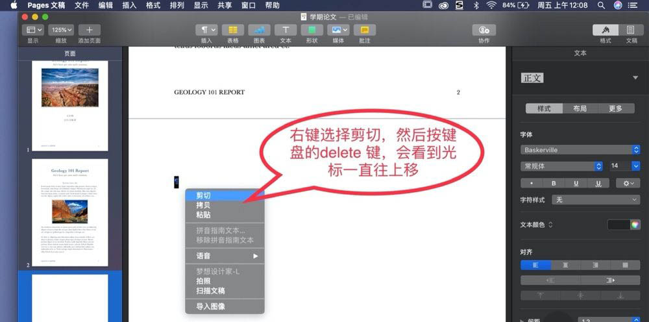Click the Wi-Fi status icon

(x=491, y=5)
